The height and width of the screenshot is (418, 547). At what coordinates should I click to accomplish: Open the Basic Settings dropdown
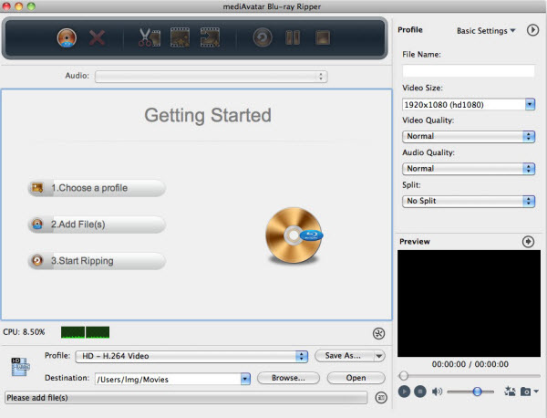[x=486, y=31]
